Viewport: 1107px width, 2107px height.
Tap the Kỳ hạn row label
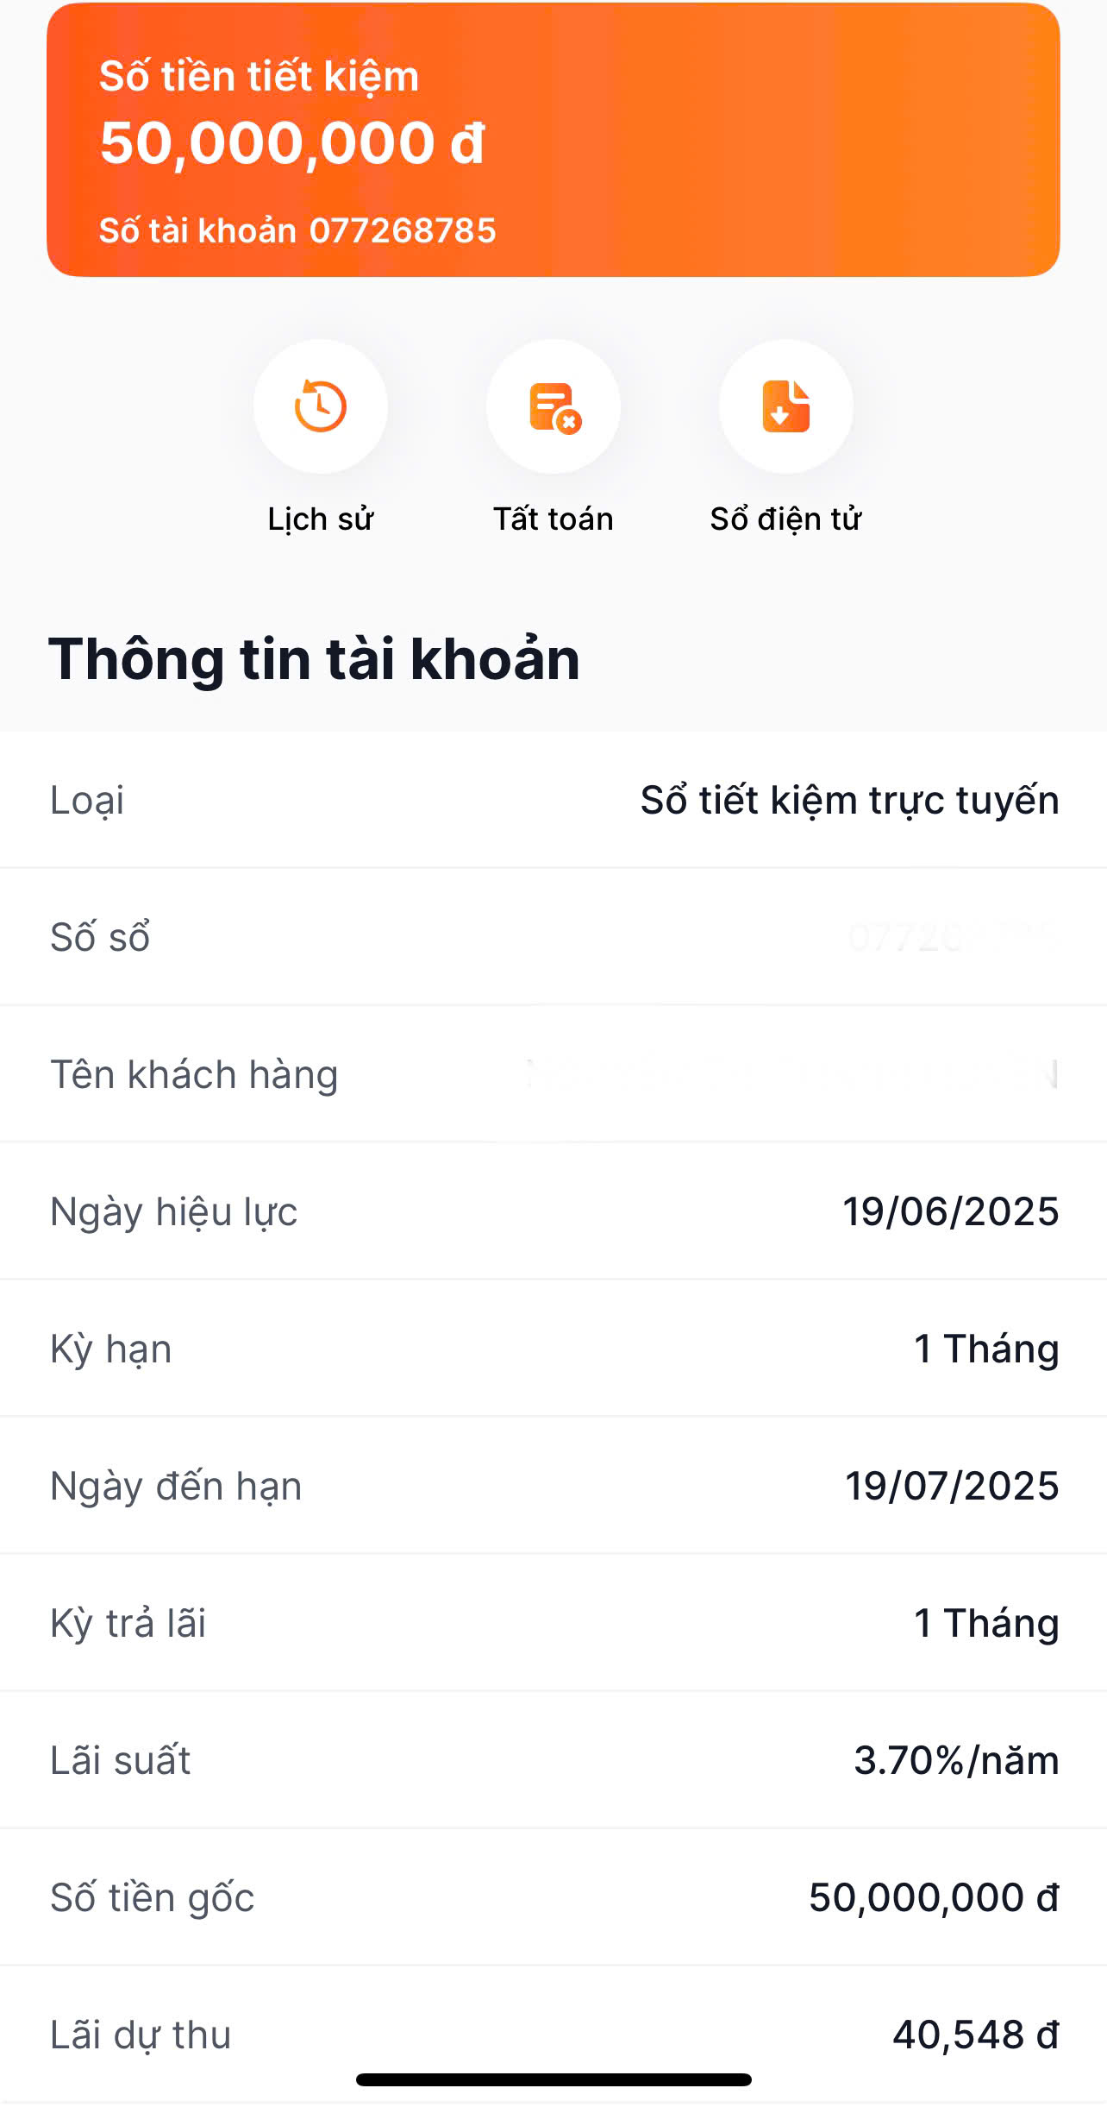(111, 1349)
